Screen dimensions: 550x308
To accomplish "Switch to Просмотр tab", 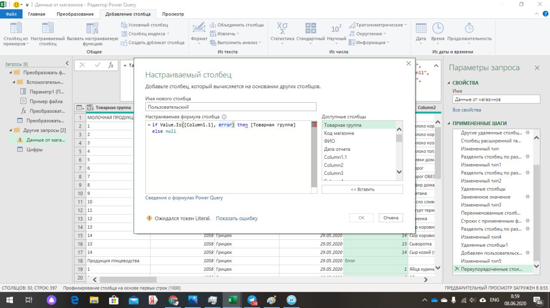I will click(173, 14).
